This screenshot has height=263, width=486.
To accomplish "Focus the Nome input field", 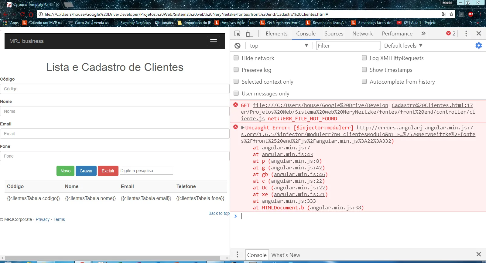I will click(115, 111).
